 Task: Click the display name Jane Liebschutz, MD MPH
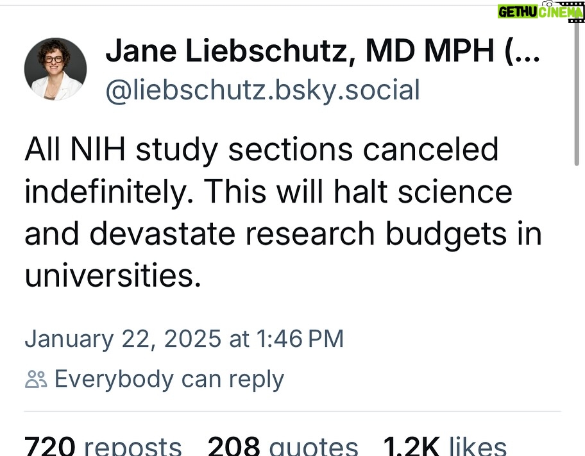pyautogui.click(x=301, y=51)
